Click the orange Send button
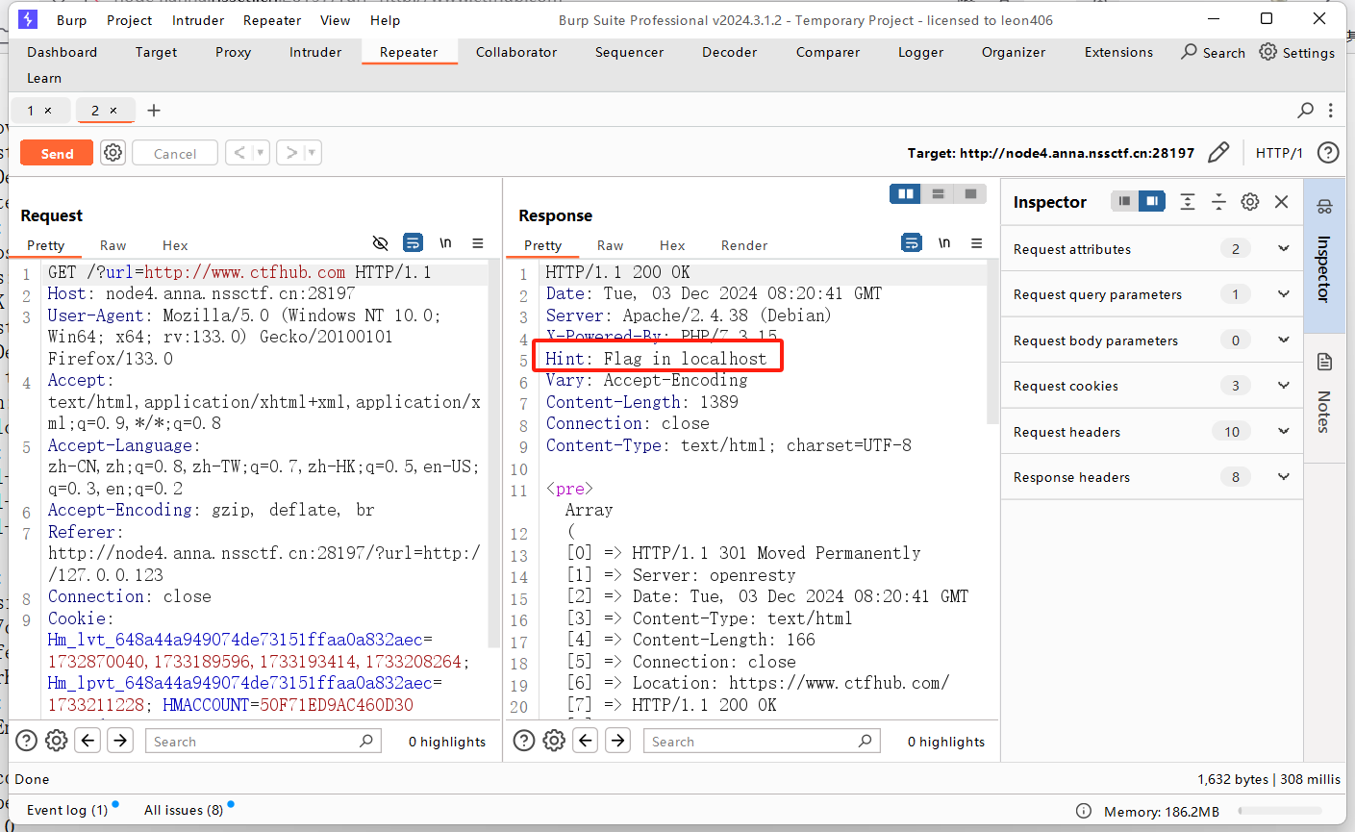The height and width of the screenshot is (832, 1355). (57, 153)
